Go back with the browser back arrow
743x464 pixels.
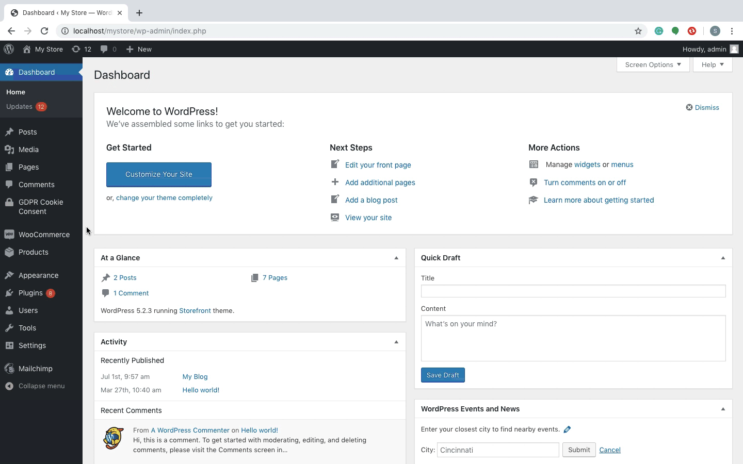(11, 31)
